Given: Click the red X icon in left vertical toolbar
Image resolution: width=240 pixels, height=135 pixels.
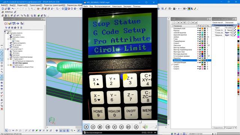Looking at the screenshot, I should (1, 109).
